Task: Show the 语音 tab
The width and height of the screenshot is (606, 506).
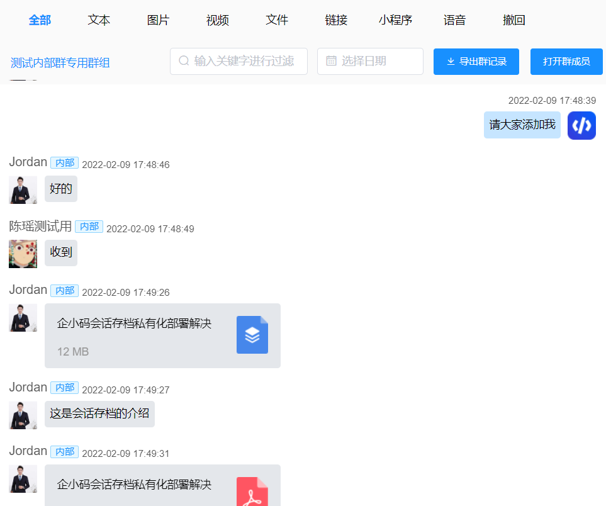Action: pyautogui.click(x=454, y=20)
